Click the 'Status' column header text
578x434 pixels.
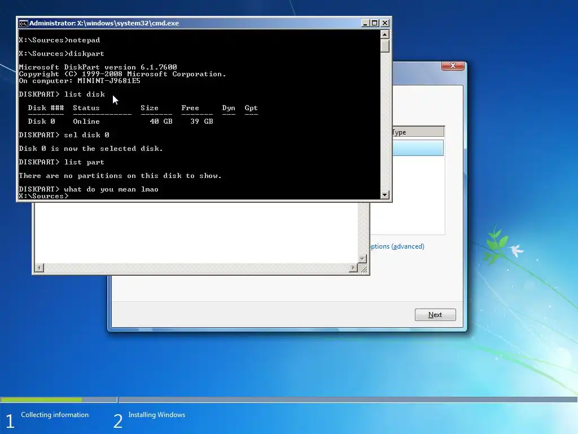pyautogui.click(x=86, y=108)
